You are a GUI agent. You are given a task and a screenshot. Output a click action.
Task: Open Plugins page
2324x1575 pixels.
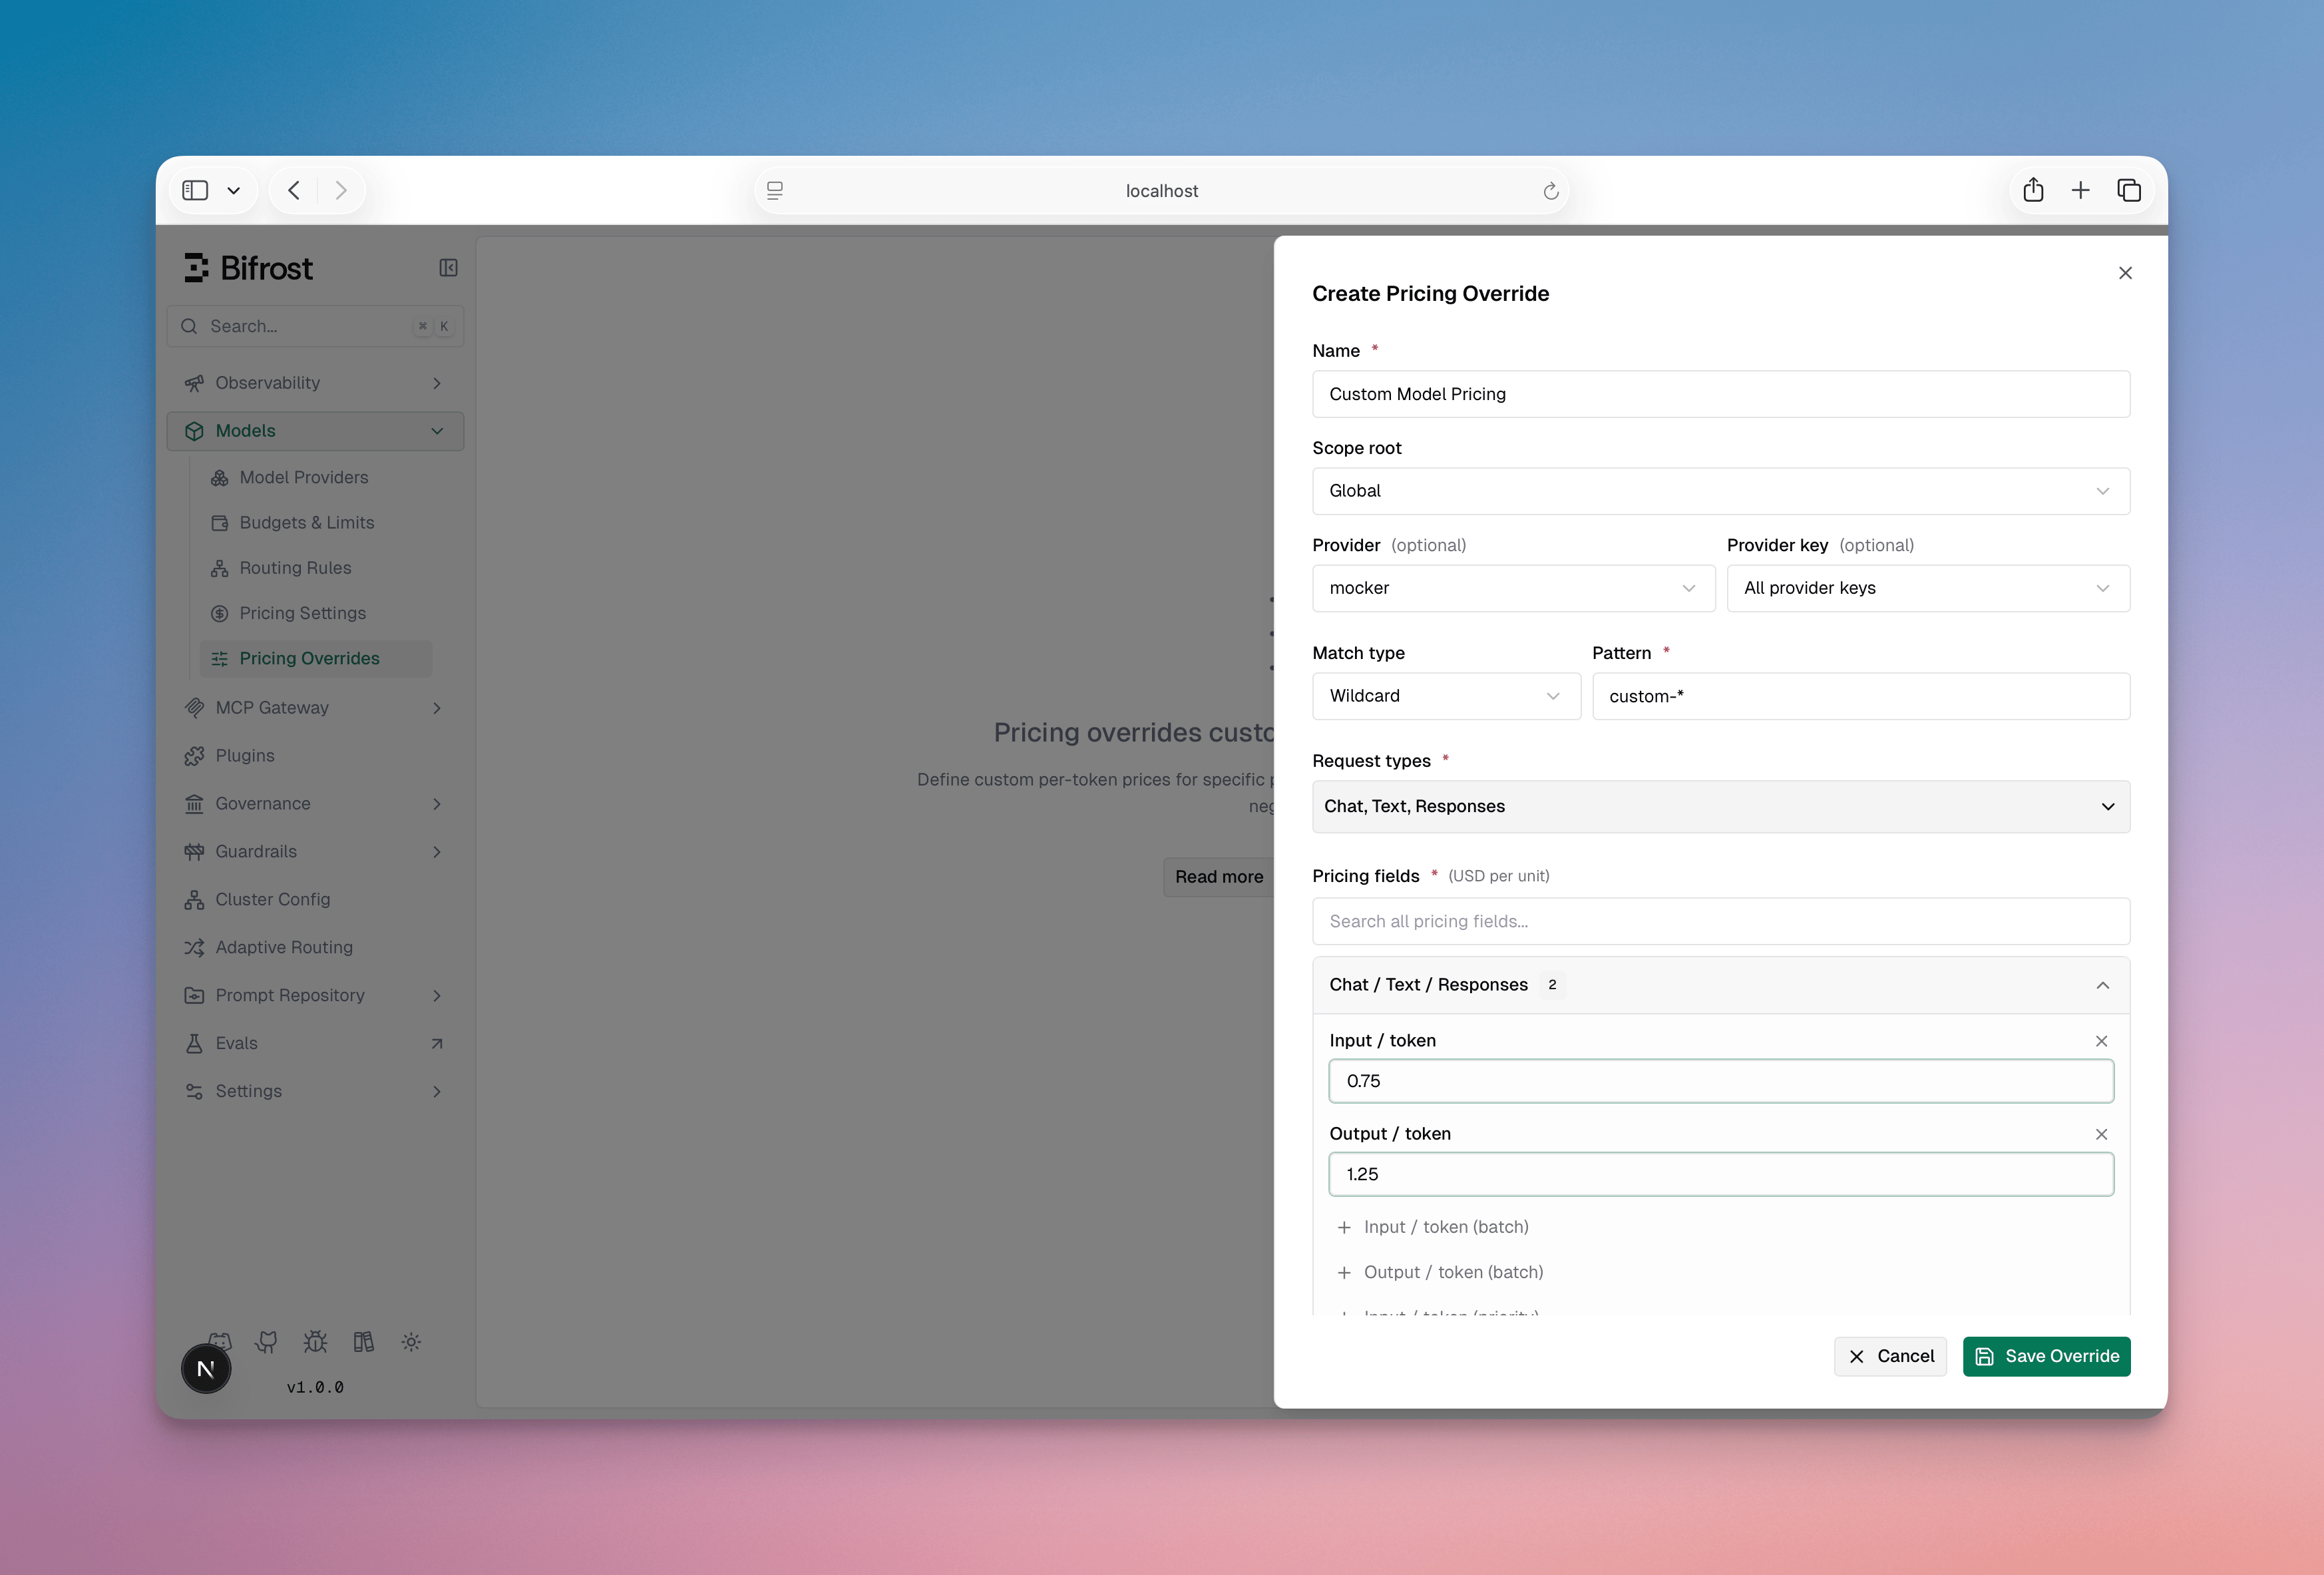[315, 756]
